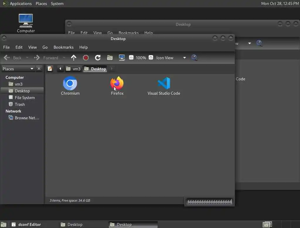Screen dimensions: 300x228
Task: Open the Places menu in top panel
Action: (41, 4)
